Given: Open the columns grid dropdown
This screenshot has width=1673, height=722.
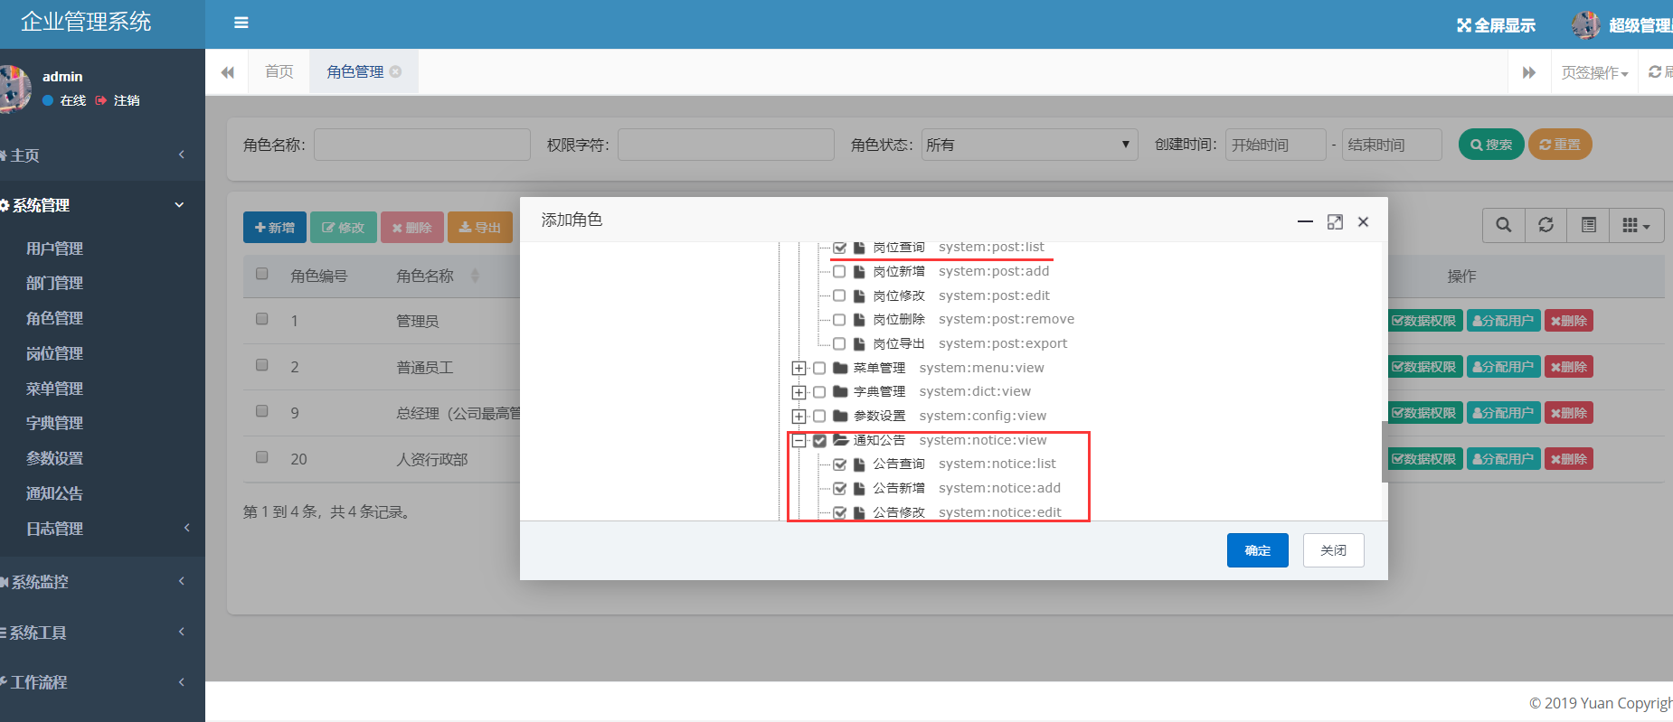Looking at the screenshot, I should click(x=1636, y=225).
